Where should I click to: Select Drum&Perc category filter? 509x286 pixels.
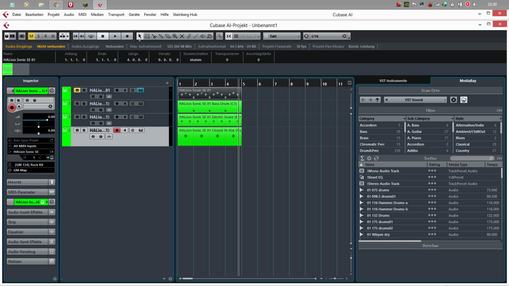pos(382,151)
